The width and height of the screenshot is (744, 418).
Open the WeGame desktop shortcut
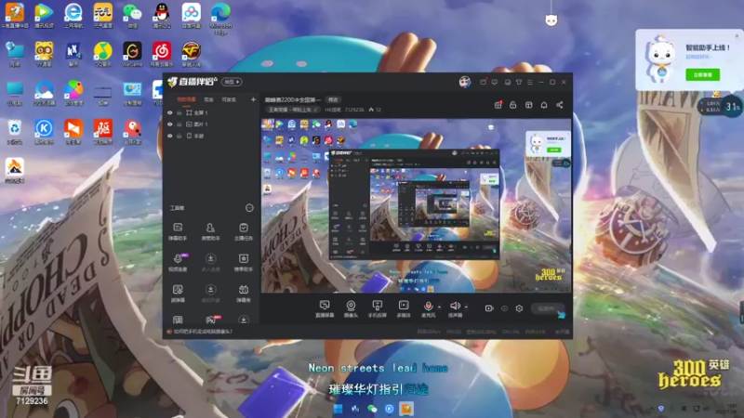tap(132, 55)
